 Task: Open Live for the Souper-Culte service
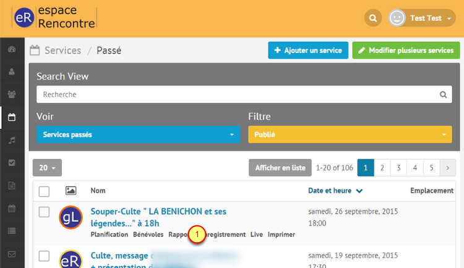pos(257,234)
